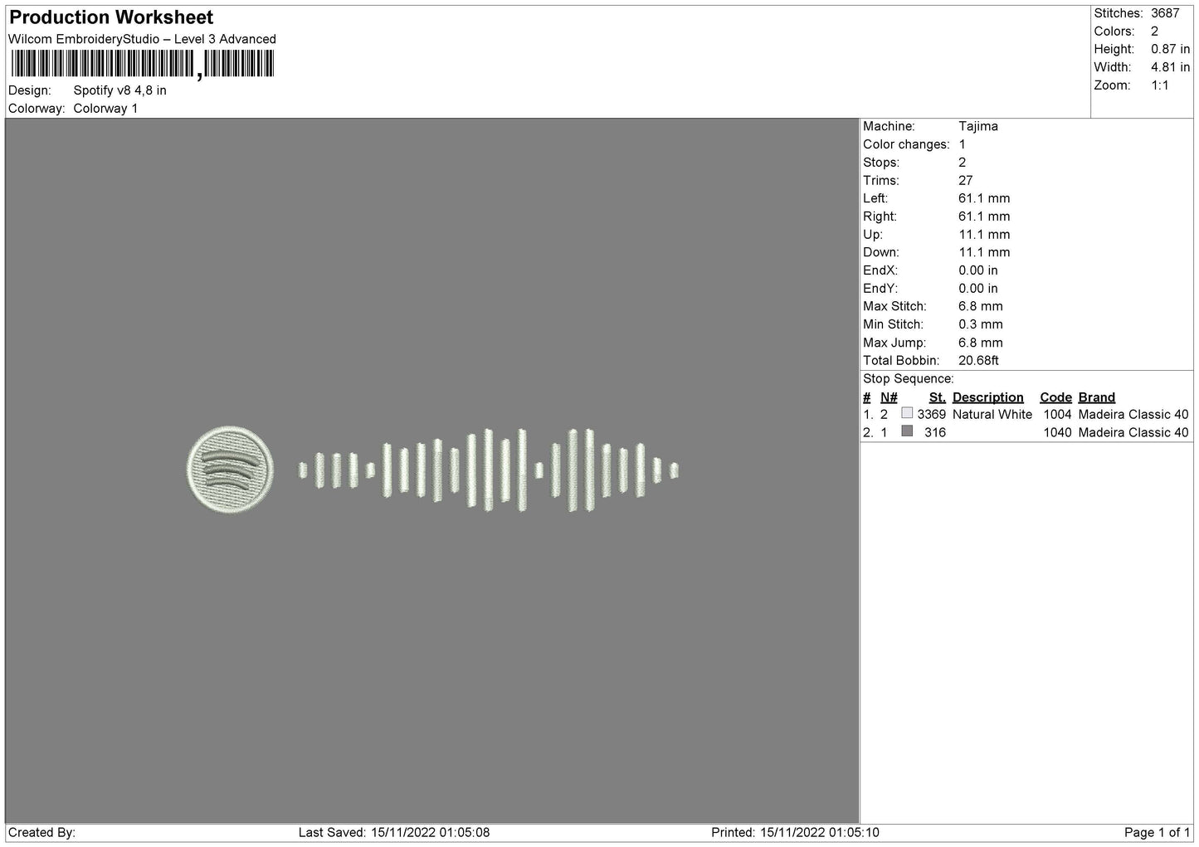Screen dimensions: 1199x847
Task: Click the design name 'Spotify v8 4,8 in'
Action: click(119, 90)
